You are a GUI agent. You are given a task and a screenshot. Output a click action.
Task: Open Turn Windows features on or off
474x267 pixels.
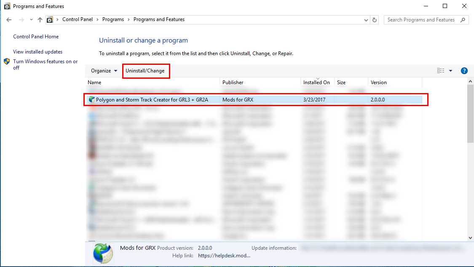[46, 64]
